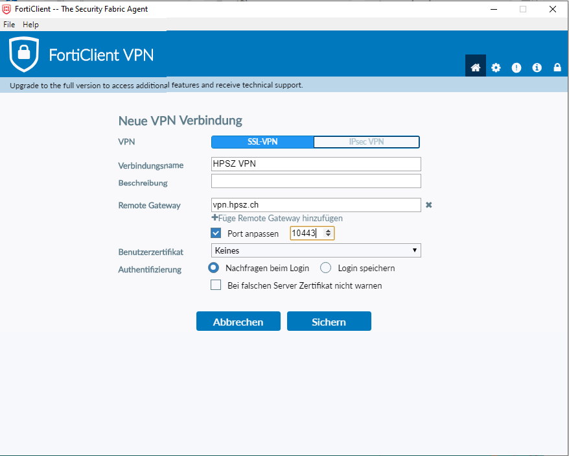569x456 pixels.
Task: Select Nachfragen beim Login radio option
Action: tap(213, 268)
